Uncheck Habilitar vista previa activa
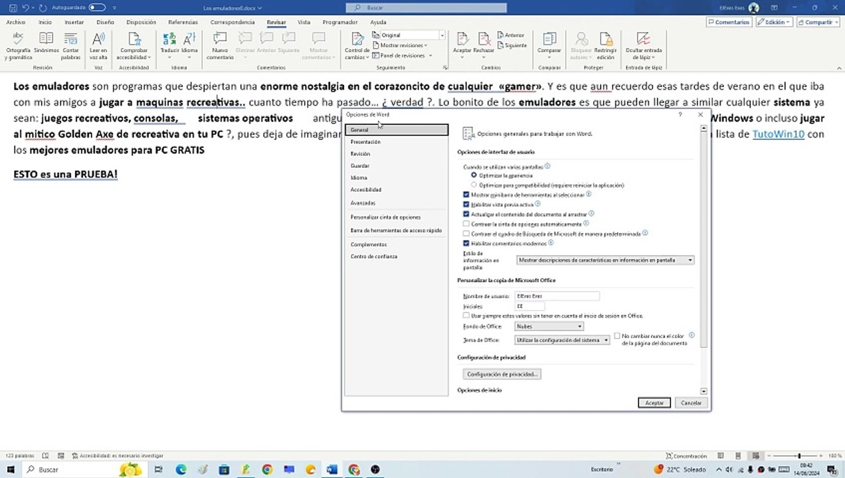 [466, 204]
